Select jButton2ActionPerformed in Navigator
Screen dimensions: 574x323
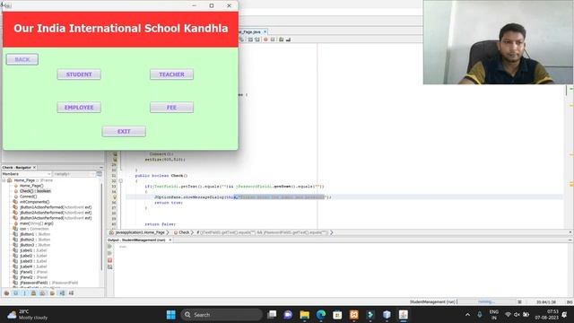point(56,213)
